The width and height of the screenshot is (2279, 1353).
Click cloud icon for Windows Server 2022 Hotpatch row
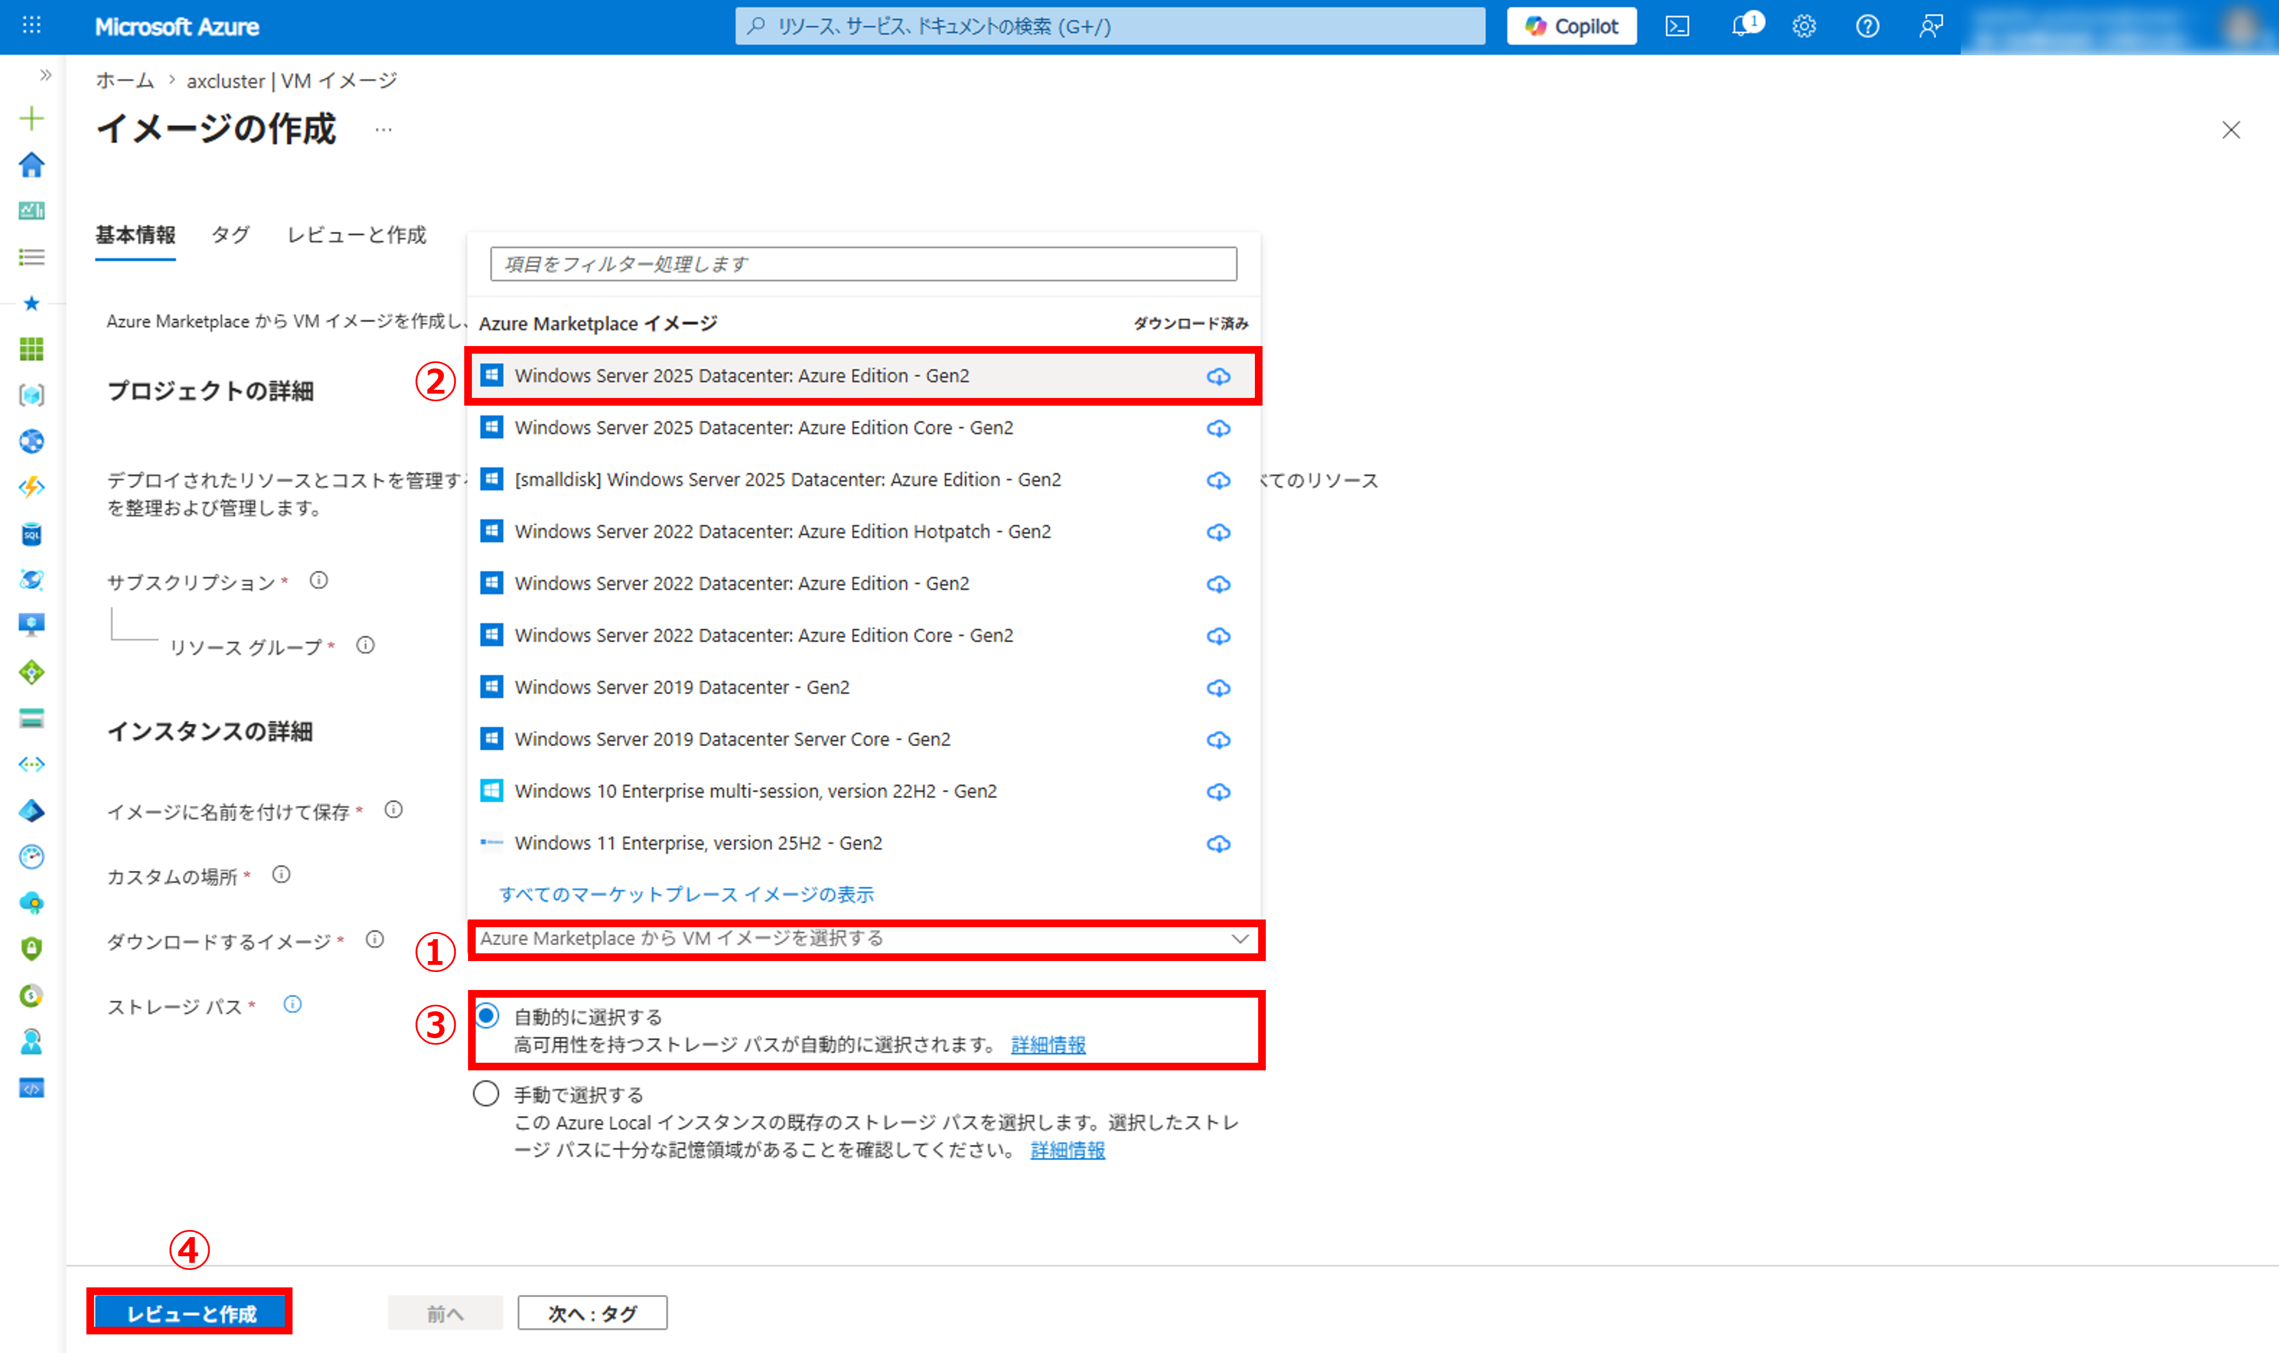tap(1218, 532)
